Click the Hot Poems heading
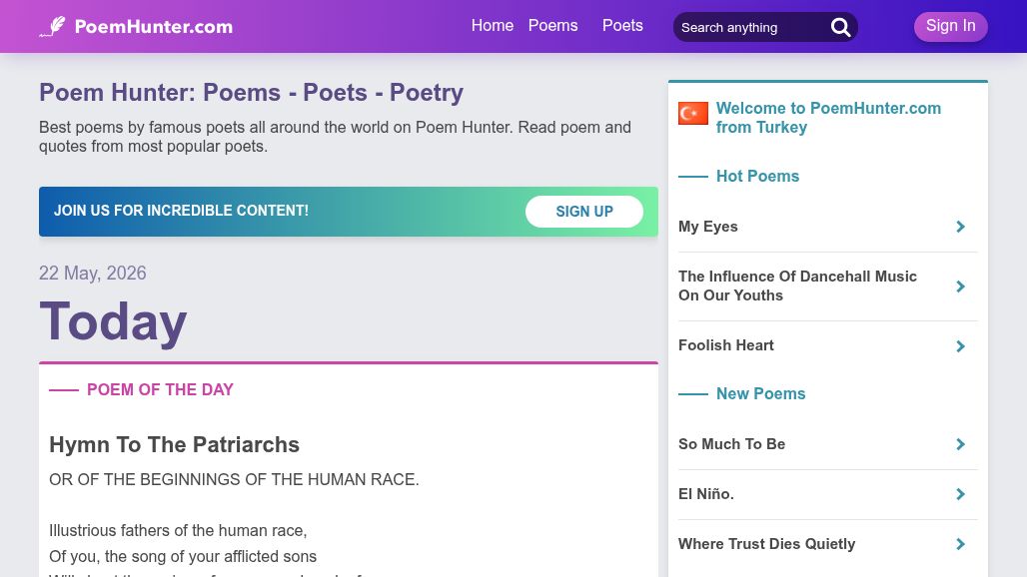Image resolution: width=1027 pixels, height=577 pixels. 758,176
